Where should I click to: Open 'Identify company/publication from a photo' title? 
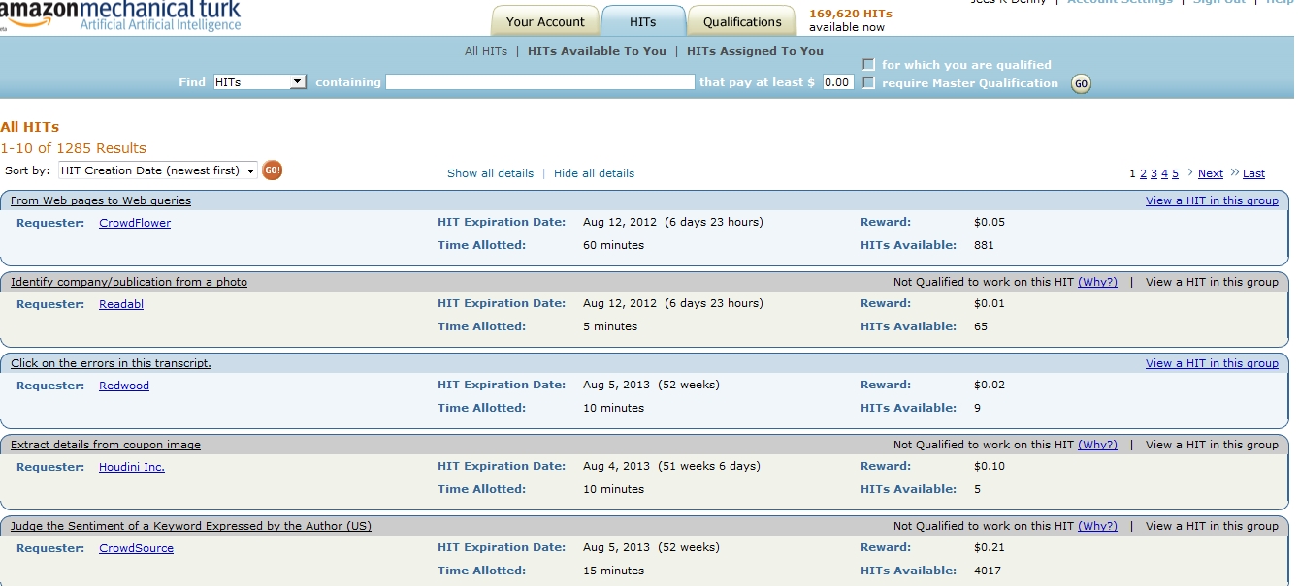[x=129, y=282]
